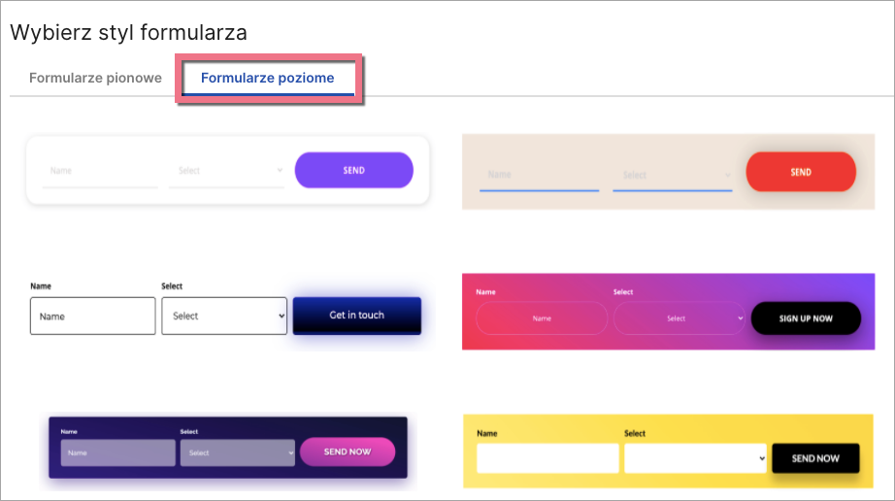Click the black SEND NOW button on yellow form
This screenshot has width=895, height=501.
pos(815,458)
